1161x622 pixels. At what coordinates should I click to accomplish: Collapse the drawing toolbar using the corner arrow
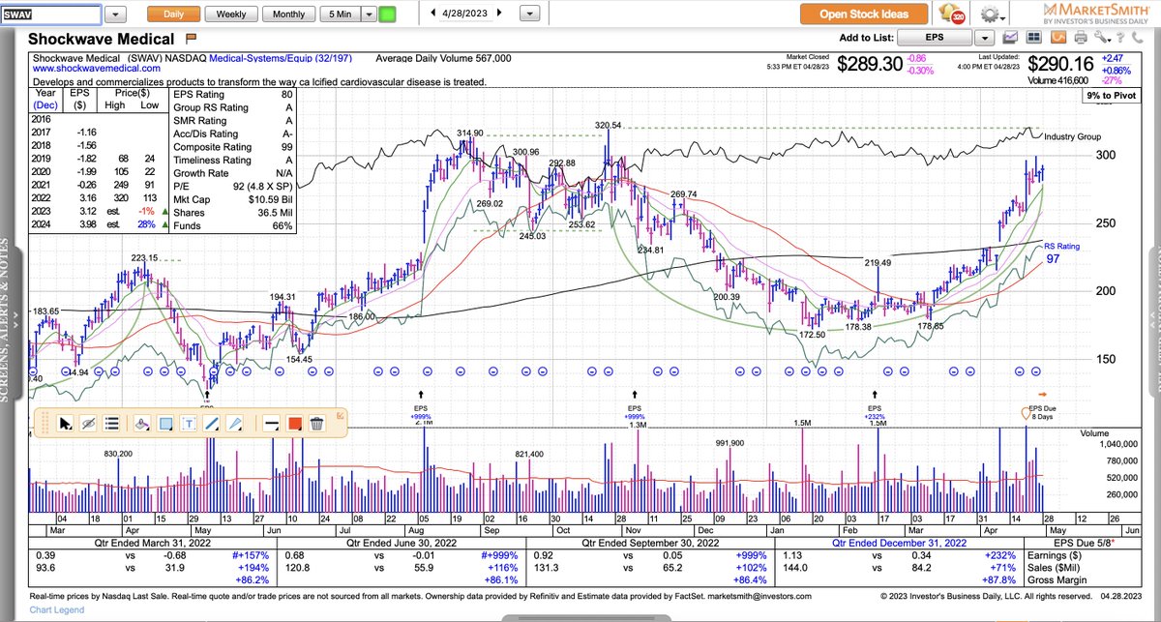click(340, 415)
